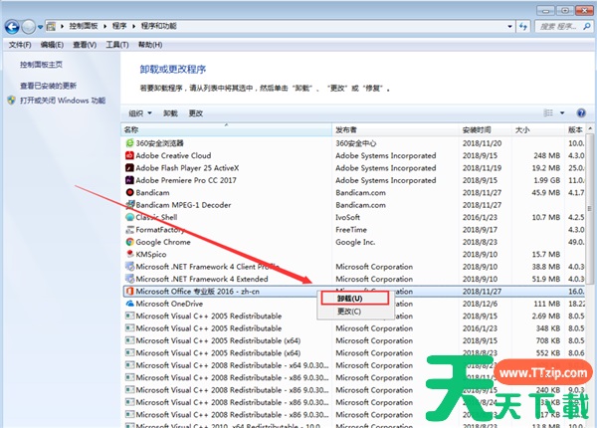Click the magnifier search icon

point(587,26)
